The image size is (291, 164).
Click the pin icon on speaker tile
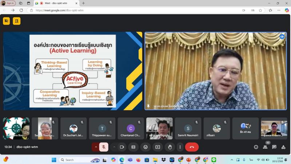[148, 106]
